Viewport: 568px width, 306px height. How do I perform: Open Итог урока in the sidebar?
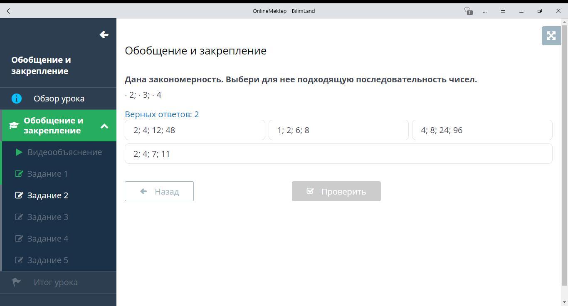(x=59, y=282)
